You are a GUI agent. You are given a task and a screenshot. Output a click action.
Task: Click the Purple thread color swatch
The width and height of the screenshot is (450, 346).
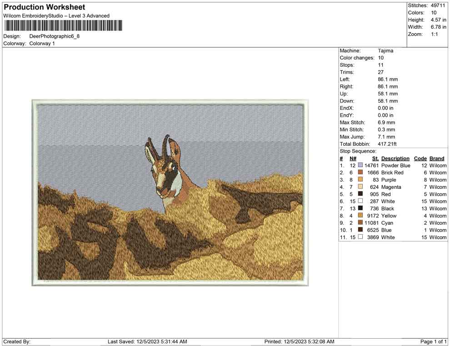[360, 179]
